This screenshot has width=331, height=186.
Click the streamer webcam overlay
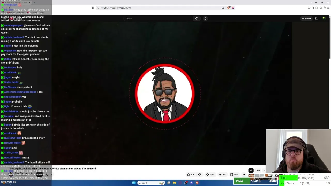298,152
